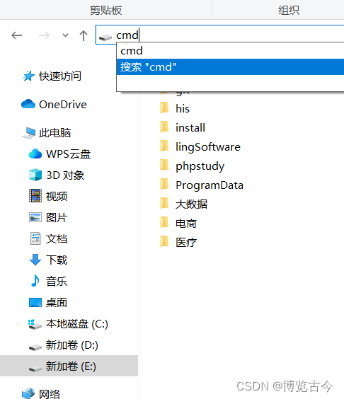
Task: Choose the 搜索 "cmd" suggestion
Action: click(230, 67)
